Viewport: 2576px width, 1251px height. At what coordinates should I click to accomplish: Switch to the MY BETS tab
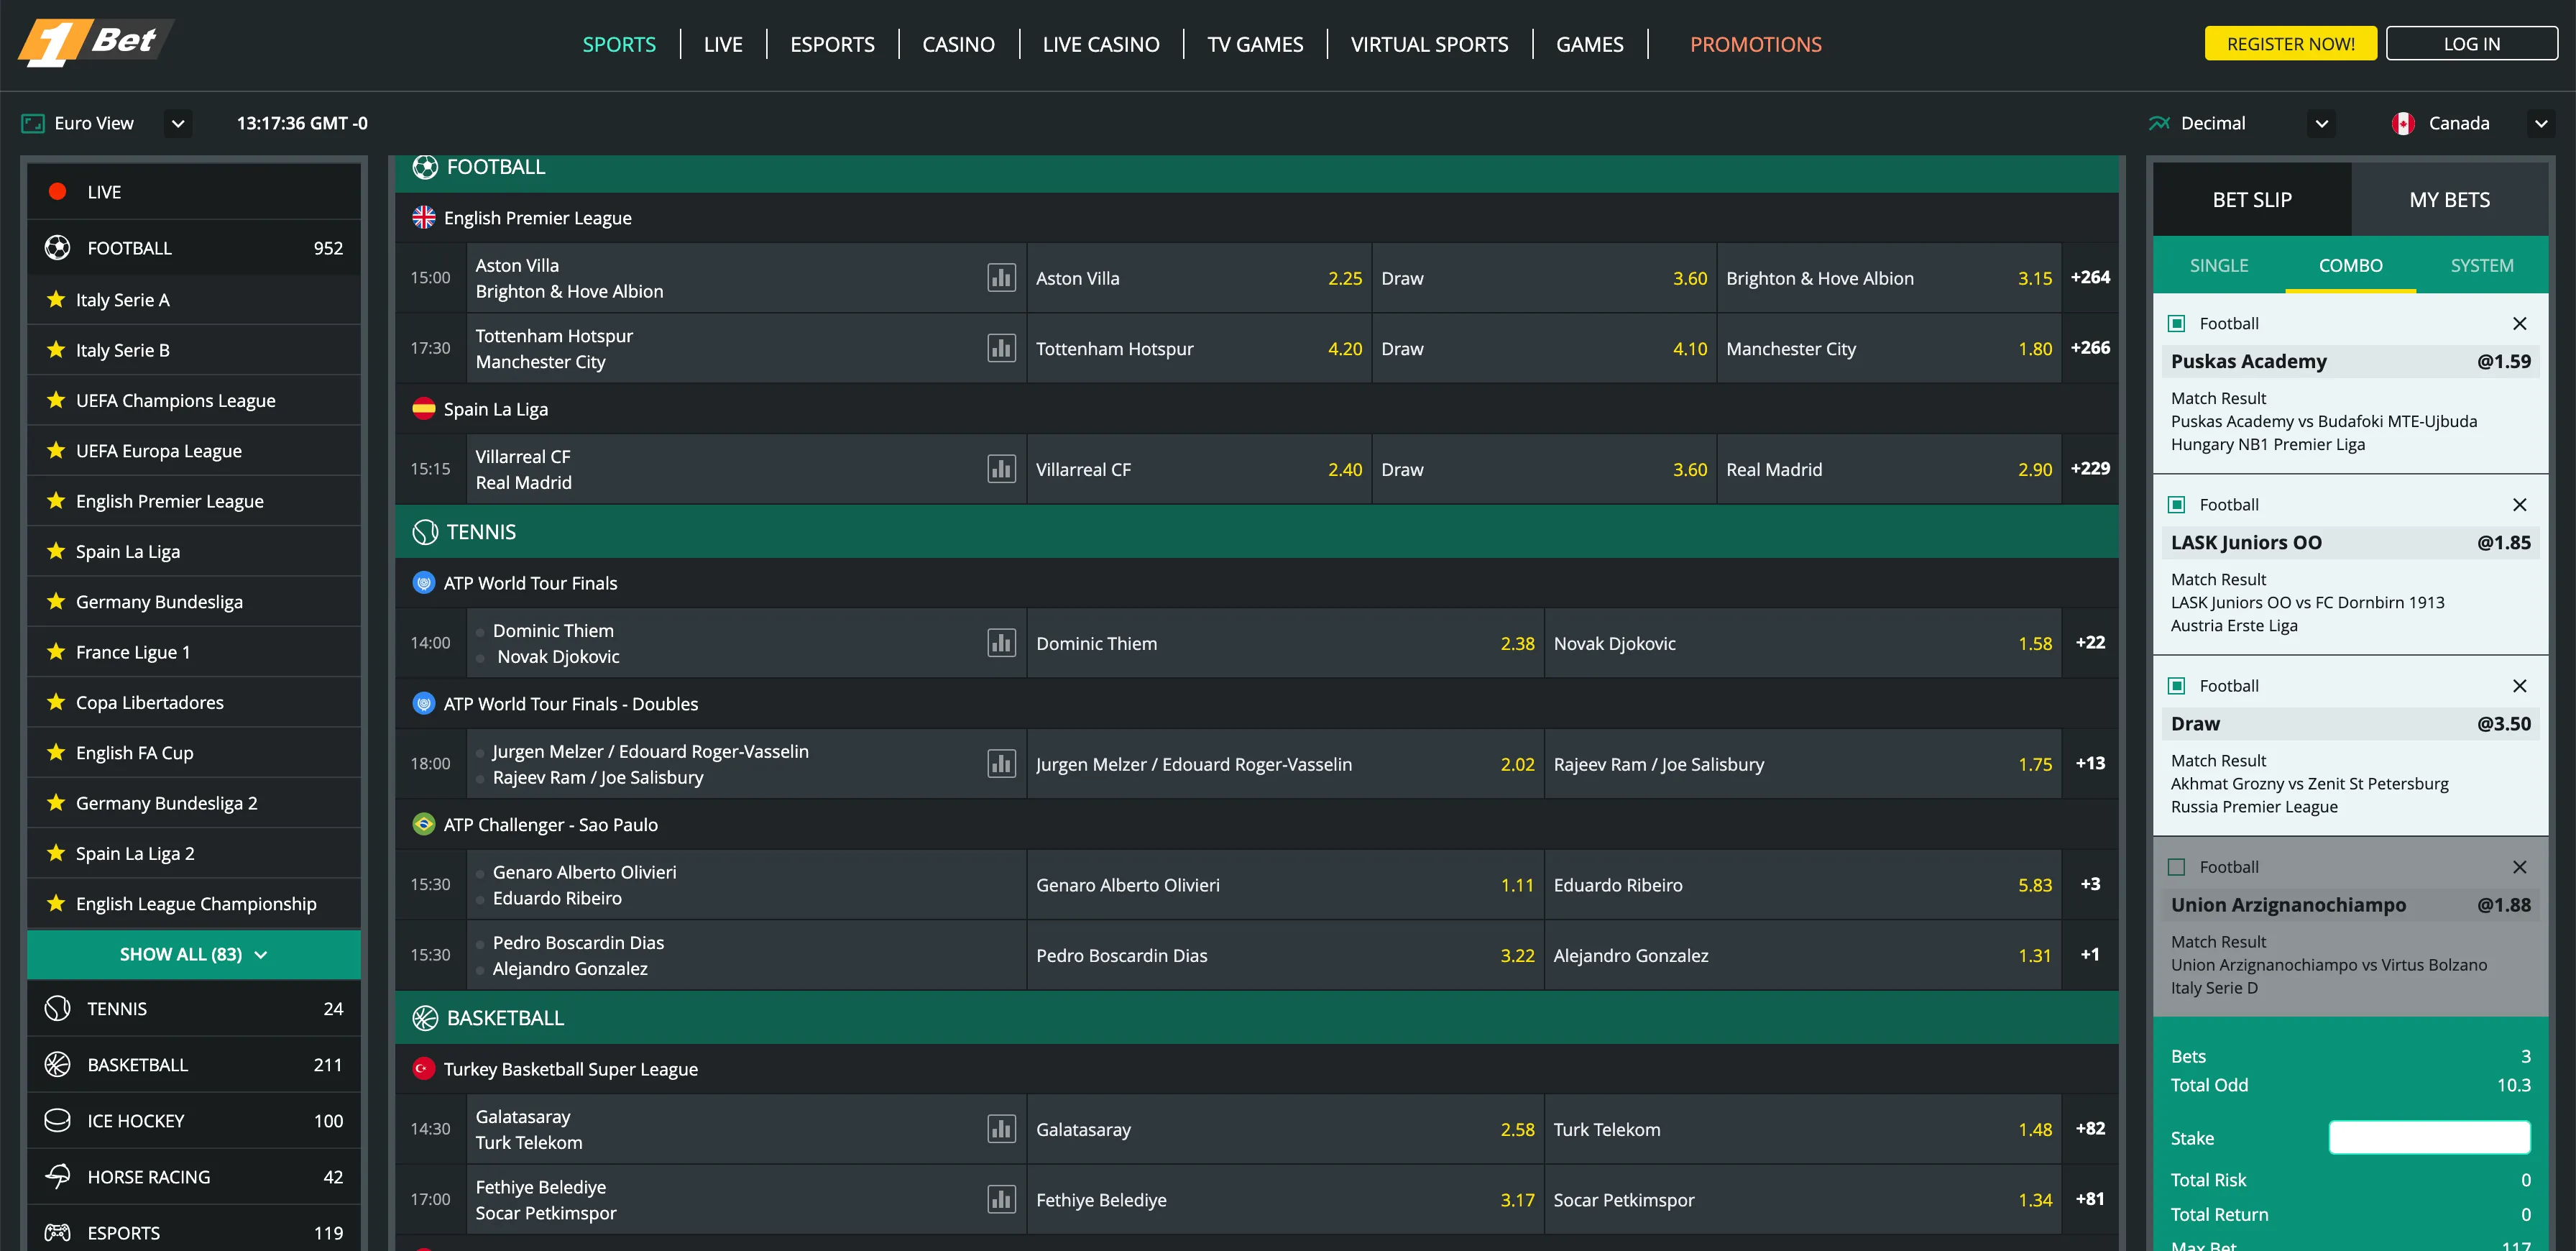2449,199
